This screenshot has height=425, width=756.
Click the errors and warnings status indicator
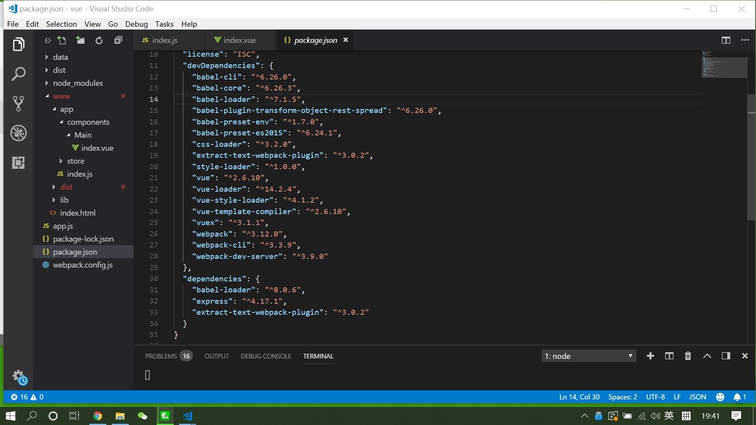[x=27, y=397]
